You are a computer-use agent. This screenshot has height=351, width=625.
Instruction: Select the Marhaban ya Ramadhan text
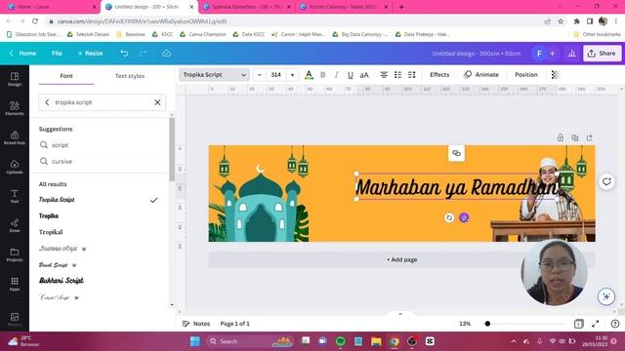click(456, 187)
